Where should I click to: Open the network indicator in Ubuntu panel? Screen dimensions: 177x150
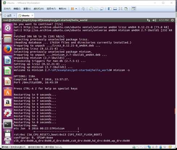pos(148,20)
